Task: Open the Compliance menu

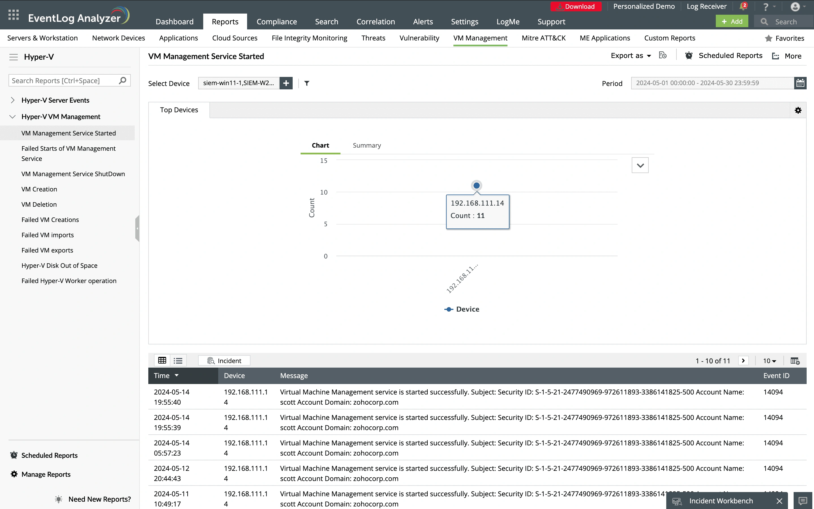Action: [277, 21]
